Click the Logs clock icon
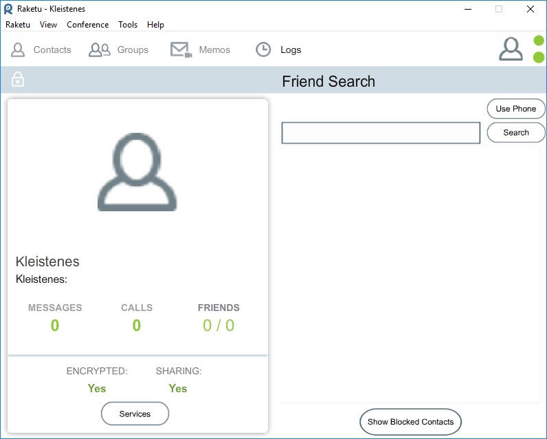Viewport: 547px width, 439px height. click(263, 50)
